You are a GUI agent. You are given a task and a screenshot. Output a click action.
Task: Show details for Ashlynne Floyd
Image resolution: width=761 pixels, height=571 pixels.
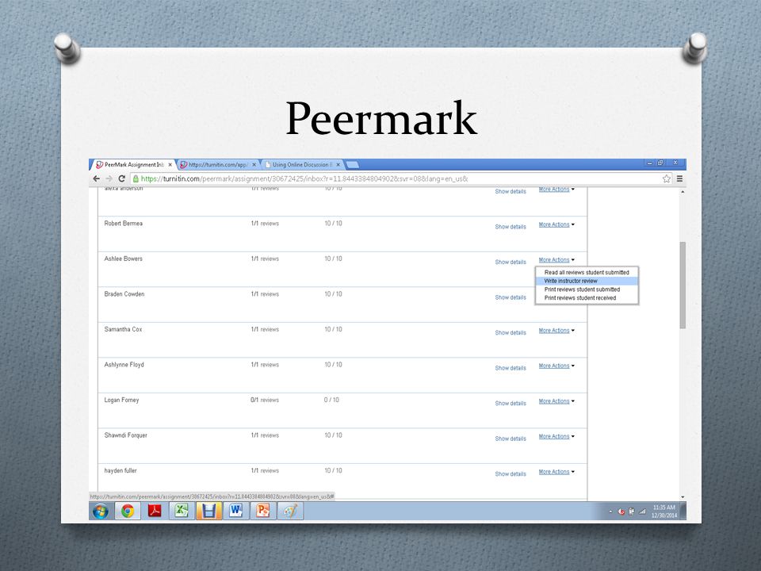click(x=511, y=368)
